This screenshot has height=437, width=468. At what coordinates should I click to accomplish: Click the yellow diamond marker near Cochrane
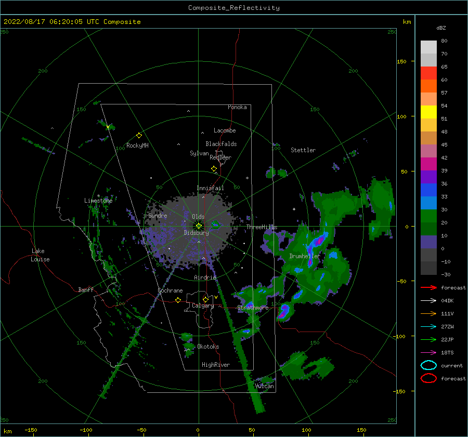coord(178,300)
